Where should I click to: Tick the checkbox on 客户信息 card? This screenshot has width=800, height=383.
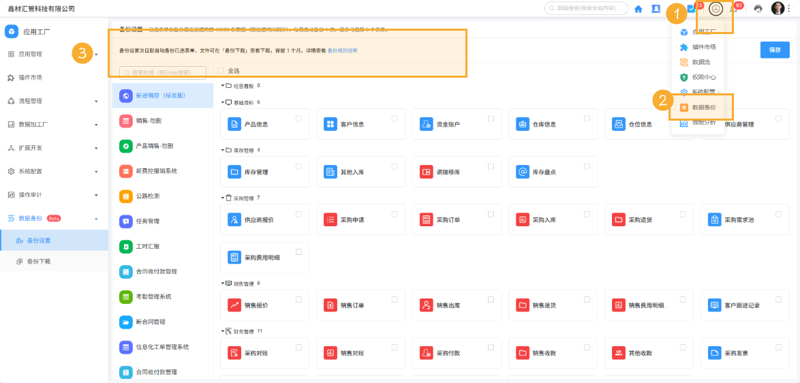pos(395,119)
